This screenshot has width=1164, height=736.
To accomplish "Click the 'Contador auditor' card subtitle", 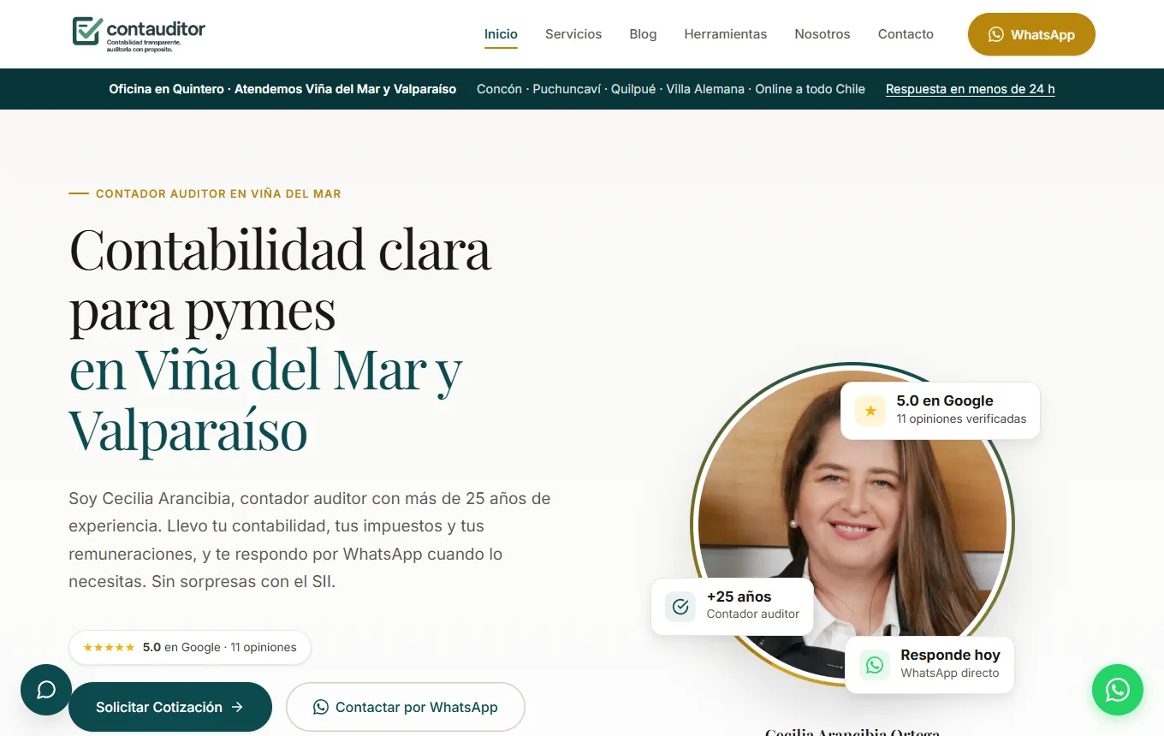I will (x=753, y=614).
